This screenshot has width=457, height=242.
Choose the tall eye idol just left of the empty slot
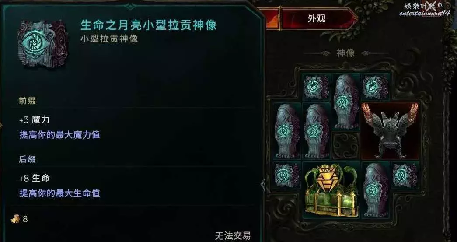[317, 131]
